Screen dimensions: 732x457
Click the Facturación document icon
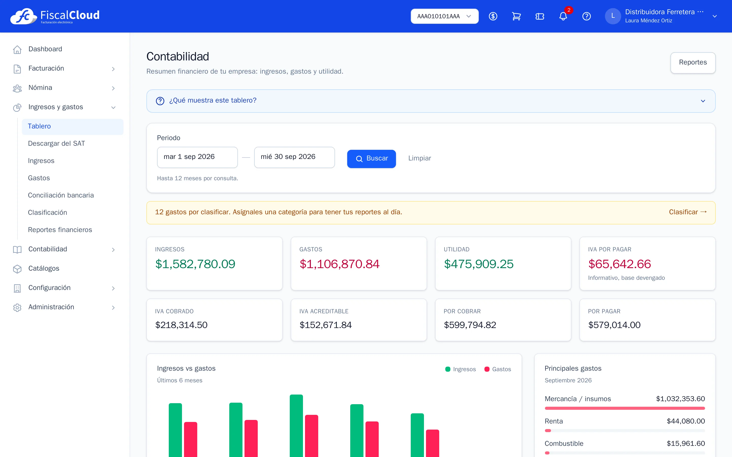17,69
